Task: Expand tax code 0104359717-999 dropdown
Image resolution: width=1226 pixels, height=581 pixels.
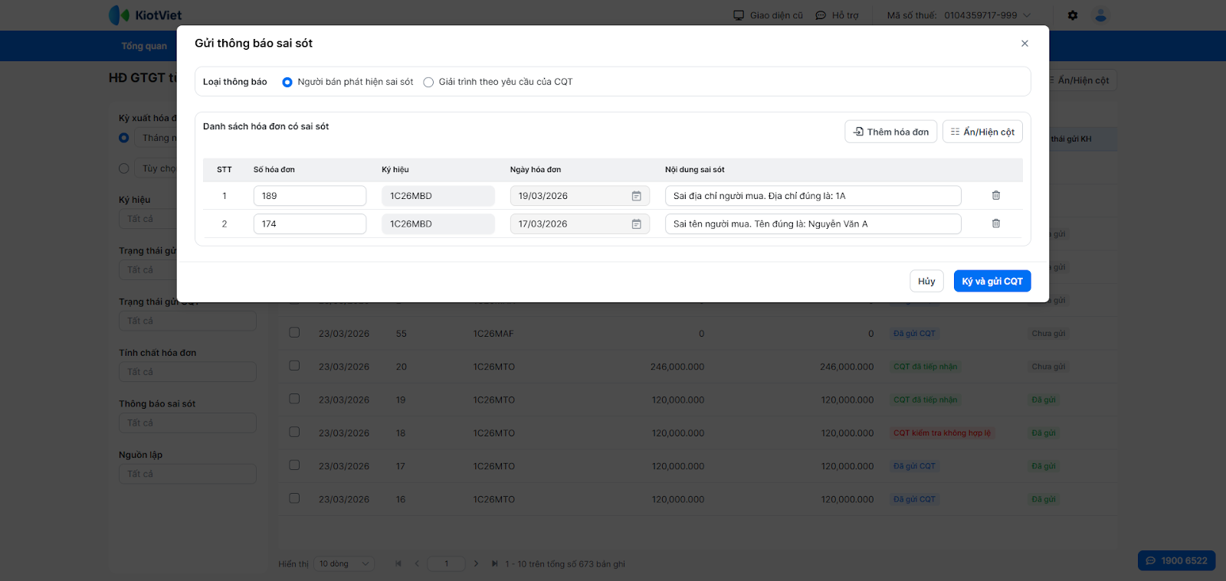Action: click(x=1027, y=15)
